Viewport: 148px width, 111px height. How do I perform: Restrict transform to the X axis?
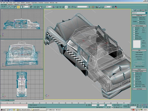[x=57, y=7]
